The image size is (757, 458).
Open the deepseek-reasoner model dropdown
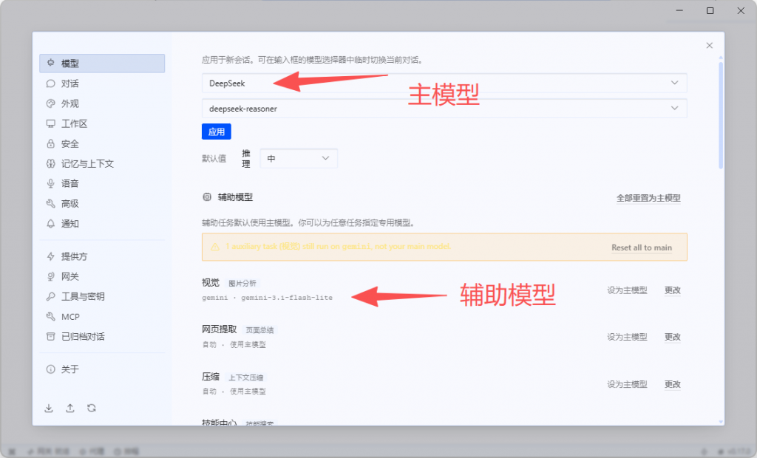tap(444, 109)
